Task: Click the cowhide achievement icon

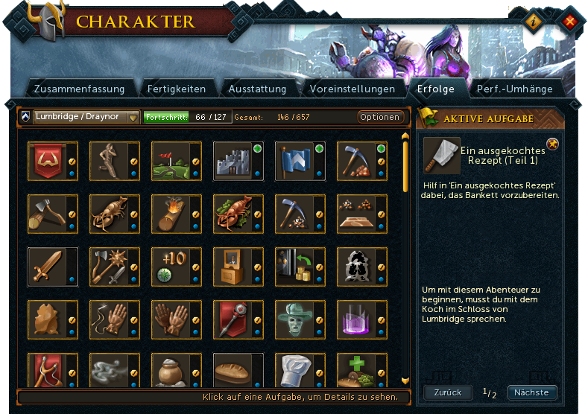Action: [362, 267]
